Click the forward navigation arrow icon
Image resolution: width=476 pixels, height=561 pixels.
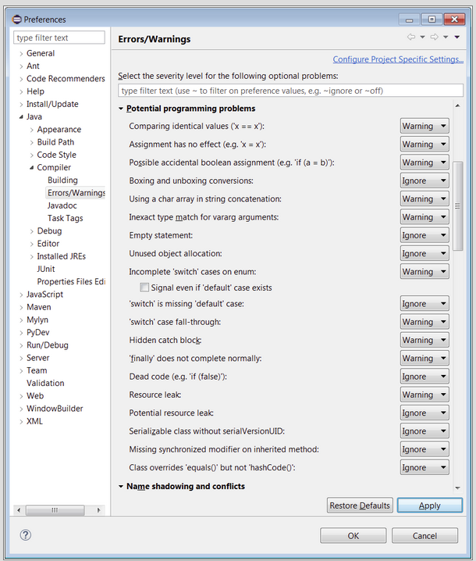click(434, 38)
